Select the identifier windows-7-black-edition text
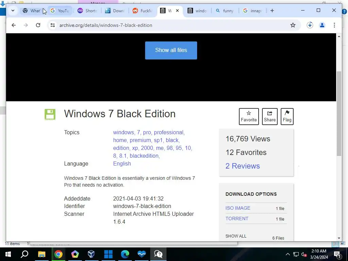 142,206
